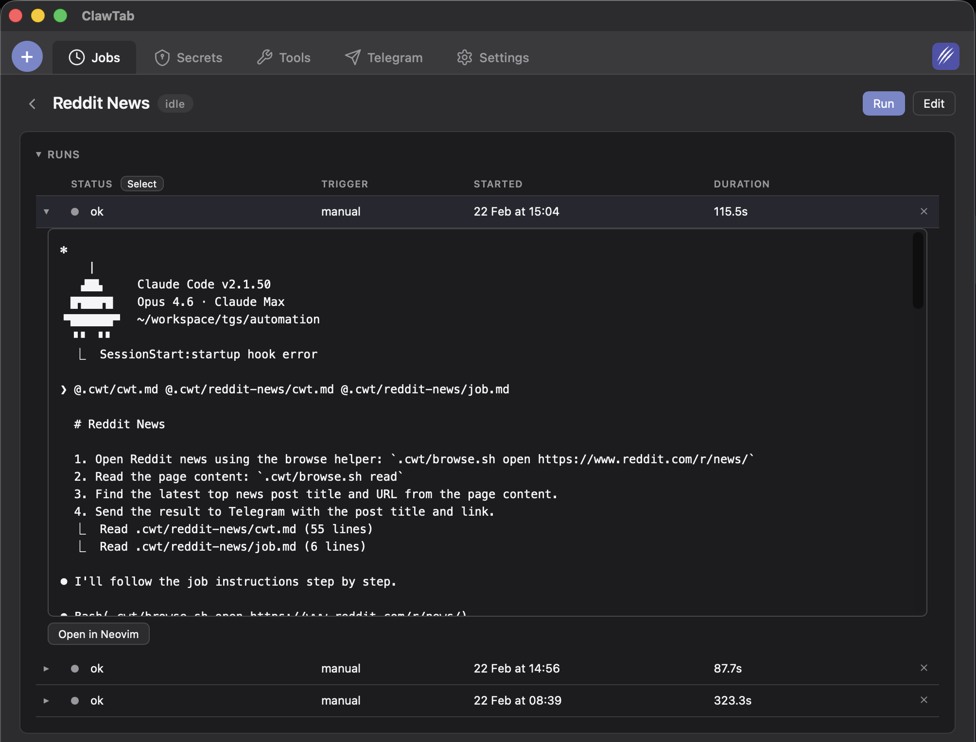Click the scrollbar thumb in the log panel

point(918,270)
